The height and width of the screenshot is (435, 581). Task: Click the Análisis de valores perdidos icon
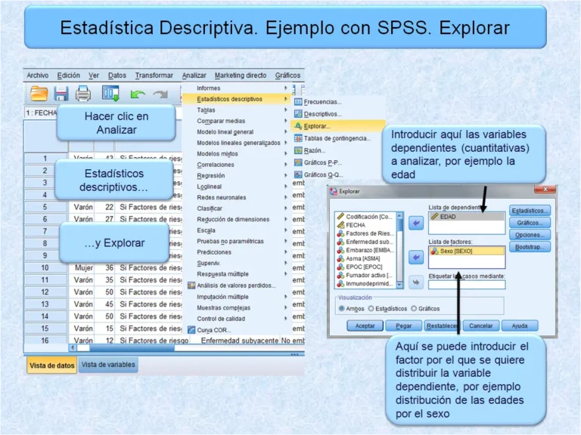tap(191, 285)
